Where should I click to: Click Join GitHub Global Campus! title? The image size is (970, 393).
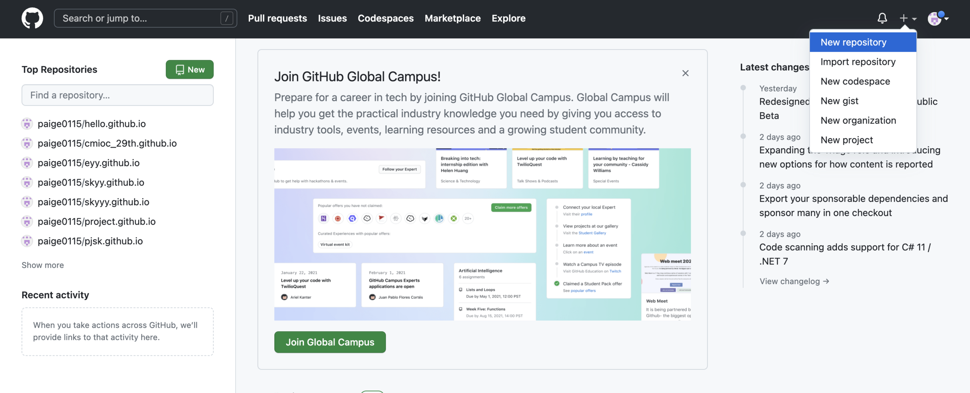click(x=357, y=76)
